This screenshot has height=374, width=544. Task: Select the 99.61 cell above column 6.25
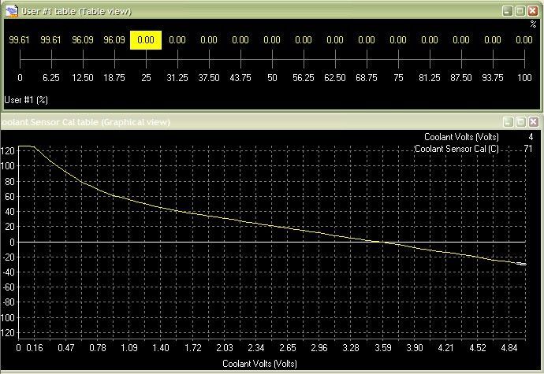pos(51,40)
